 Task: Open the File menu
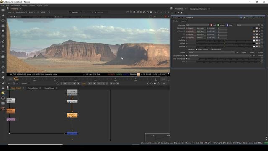[3, 5]
